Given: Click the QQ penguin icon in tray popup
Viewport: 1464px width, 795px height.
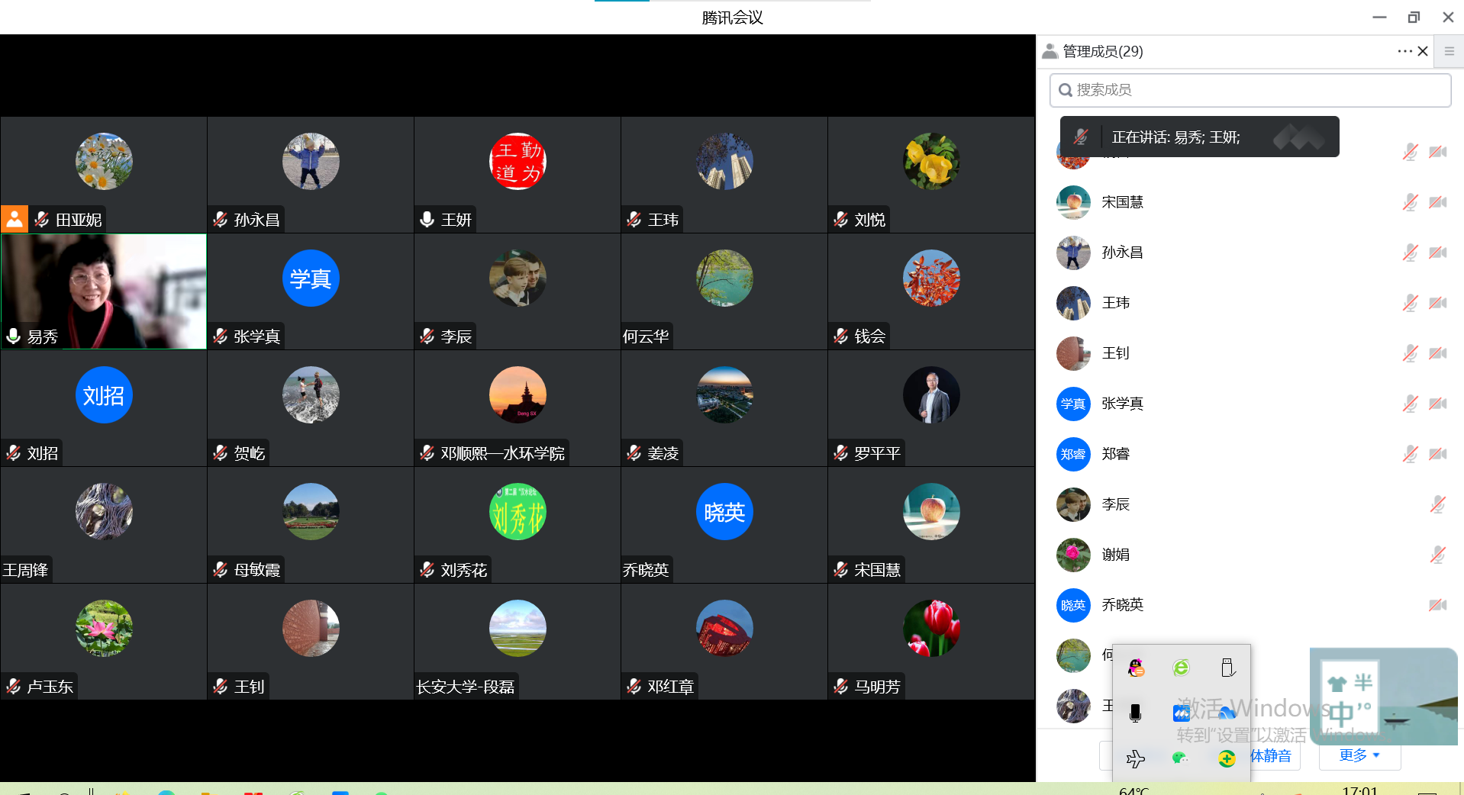Looking at the screenshot, I should click(1136, 668).
